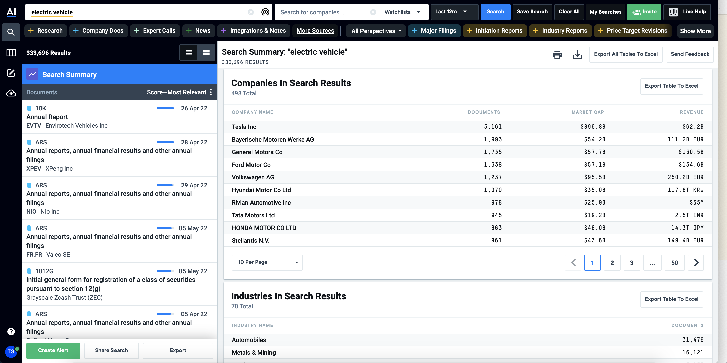The image size is (727, 363).
Task: Open the Last 12m date range dropdown
Action: click(455, 12)
